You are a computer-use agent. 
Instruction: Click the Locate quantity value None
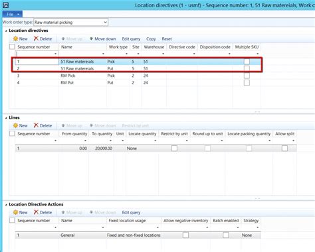point(132,149)
